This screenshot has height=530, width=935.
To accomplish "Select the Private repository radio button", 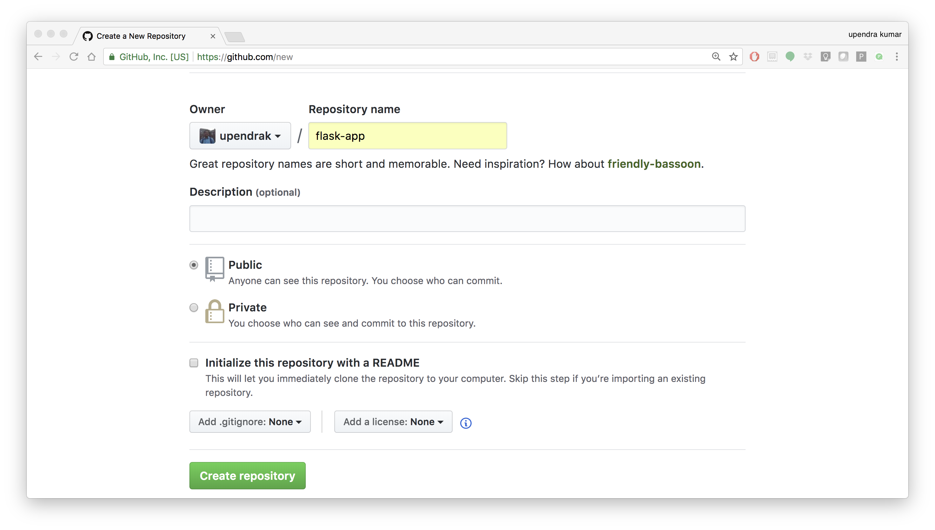I will click(x=194, y=308).
